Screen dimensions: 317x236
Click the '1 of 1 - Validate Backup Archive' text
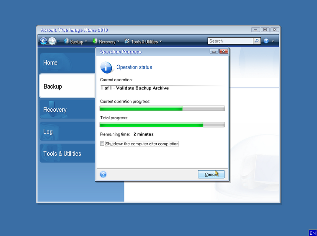(135, 88)
